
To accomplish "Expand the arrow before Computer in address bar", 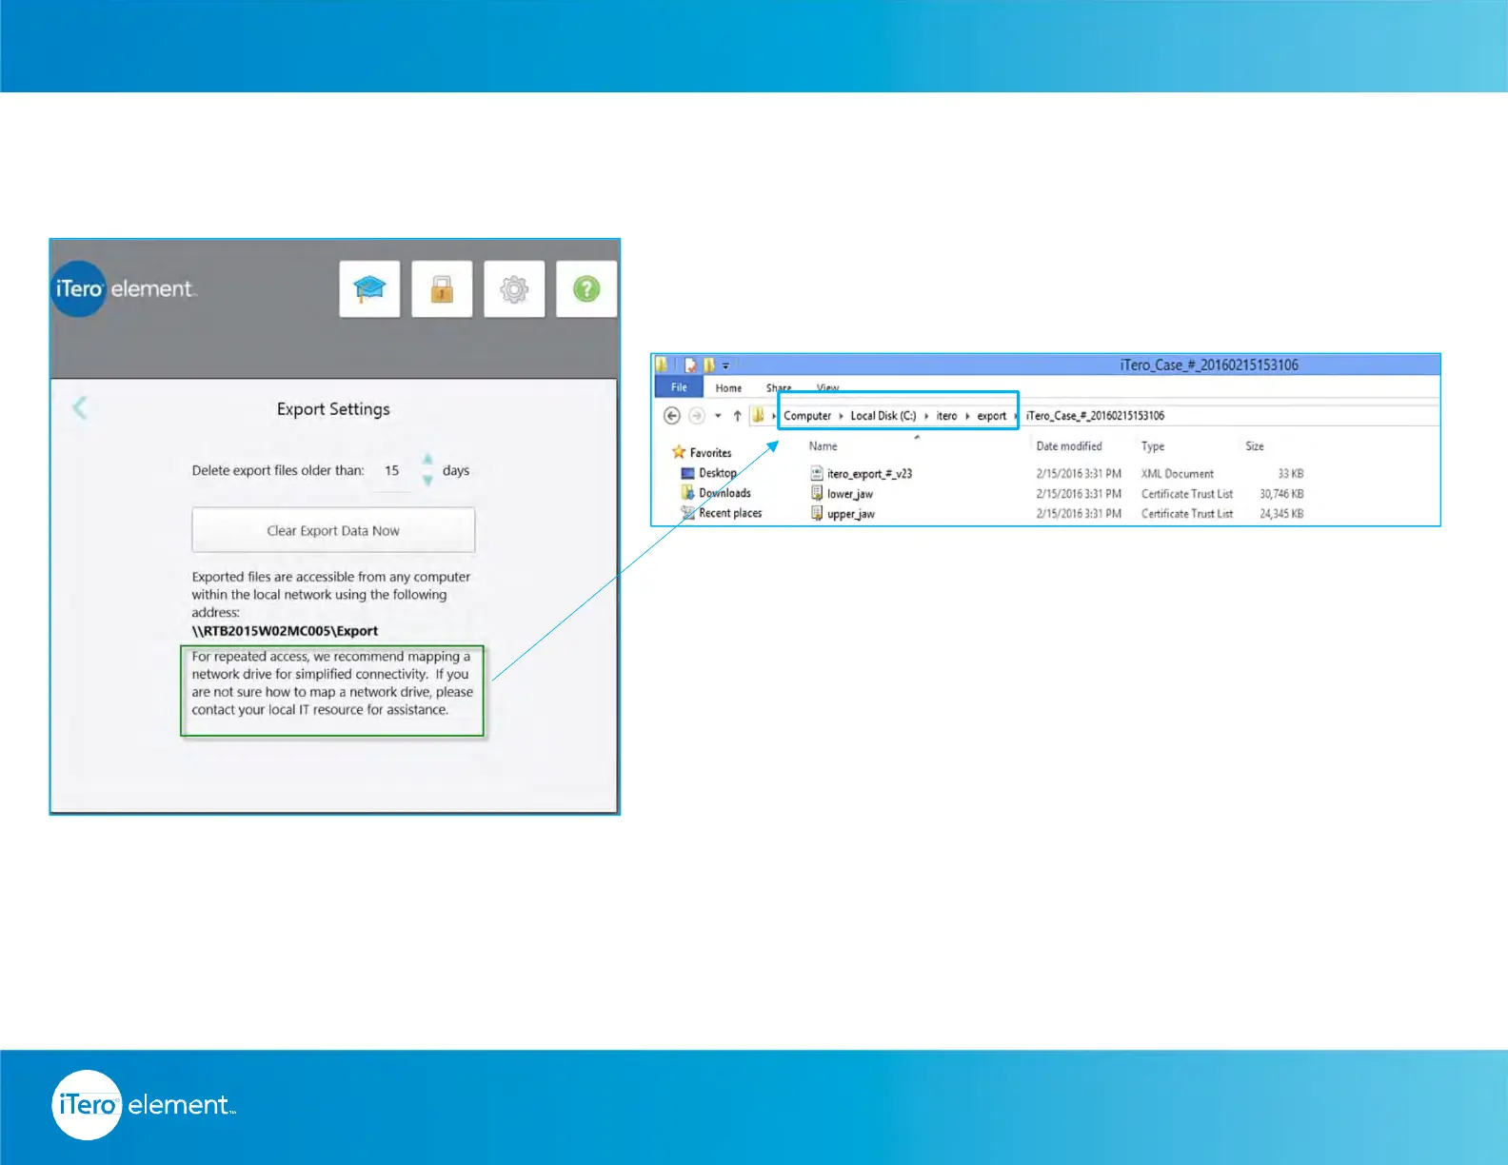I will [774, 416].
